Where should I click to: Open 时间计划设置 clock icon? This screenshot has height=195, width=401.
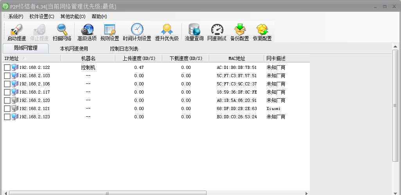[x=137, y=29]
